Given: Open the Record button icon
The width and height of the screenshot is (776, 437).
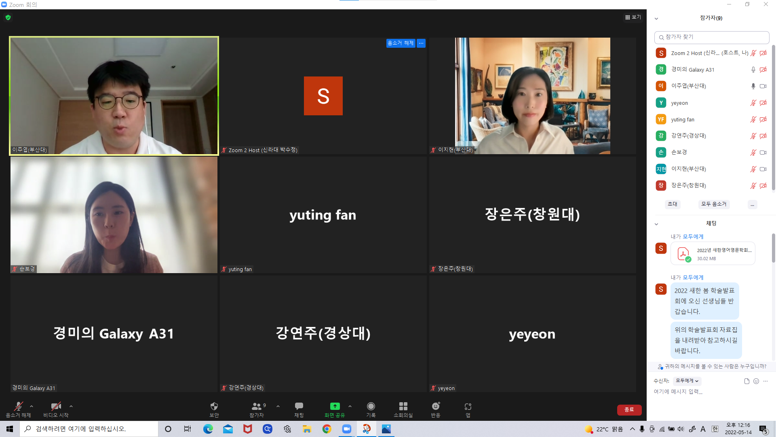Looking at the screenshot, I should pos(371,406).
